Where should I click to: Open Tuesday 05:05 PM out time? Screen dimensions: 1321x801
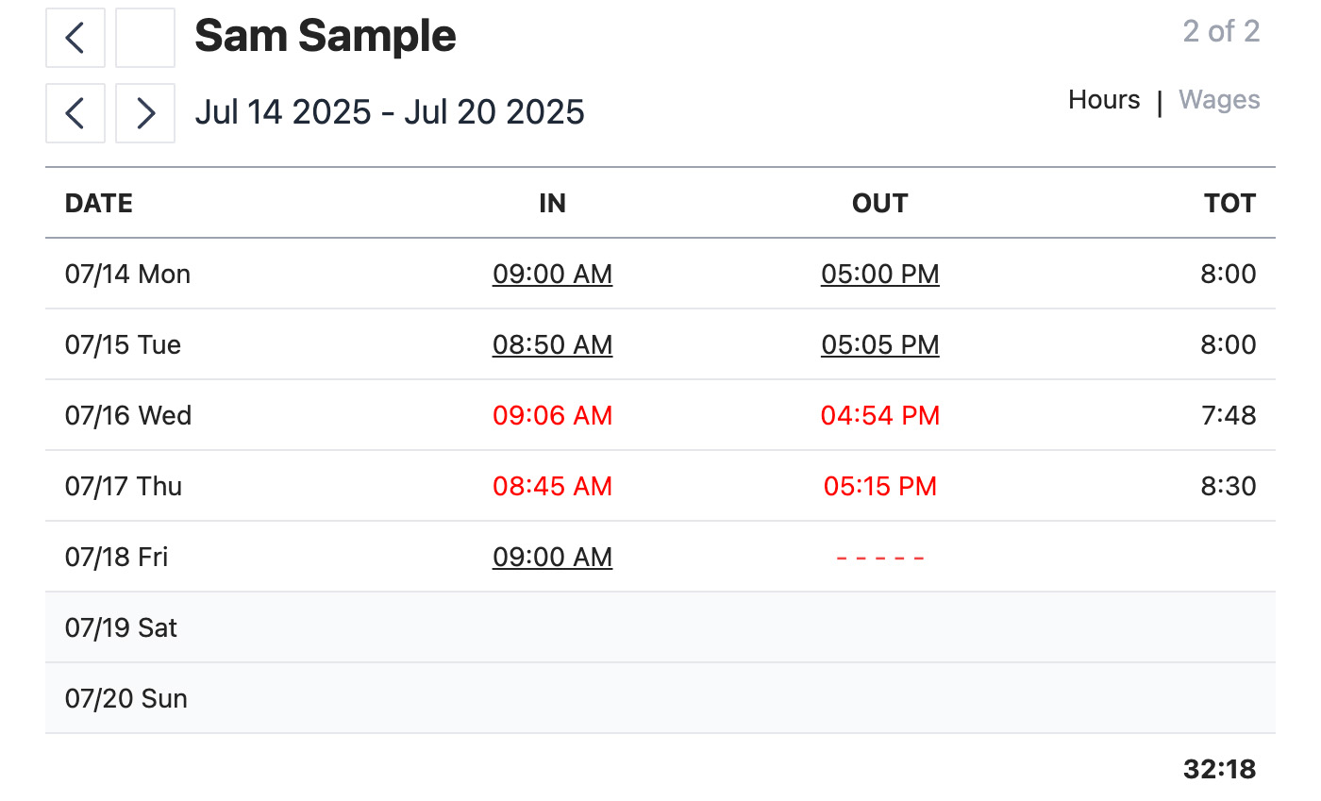click(x=880, y=345)
